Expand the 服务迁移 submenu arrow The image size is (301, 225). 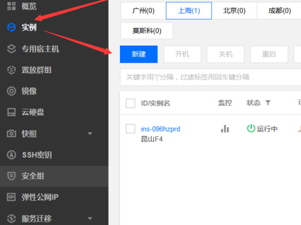click(x=90, y=218)
